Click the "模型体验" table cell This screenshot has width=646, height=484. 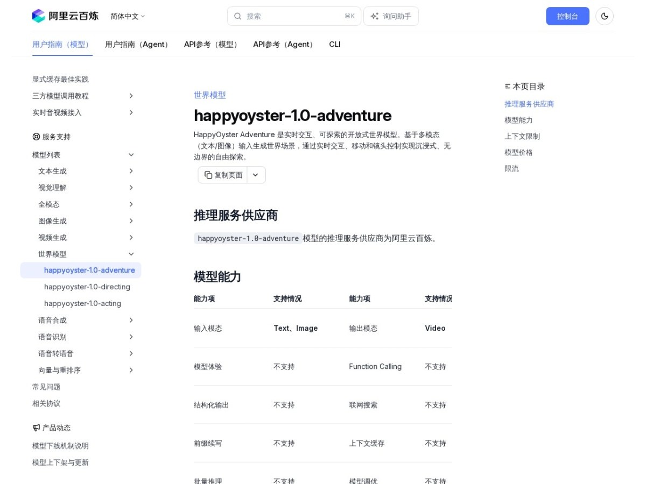pyautogui.click(x=208, y=366)
